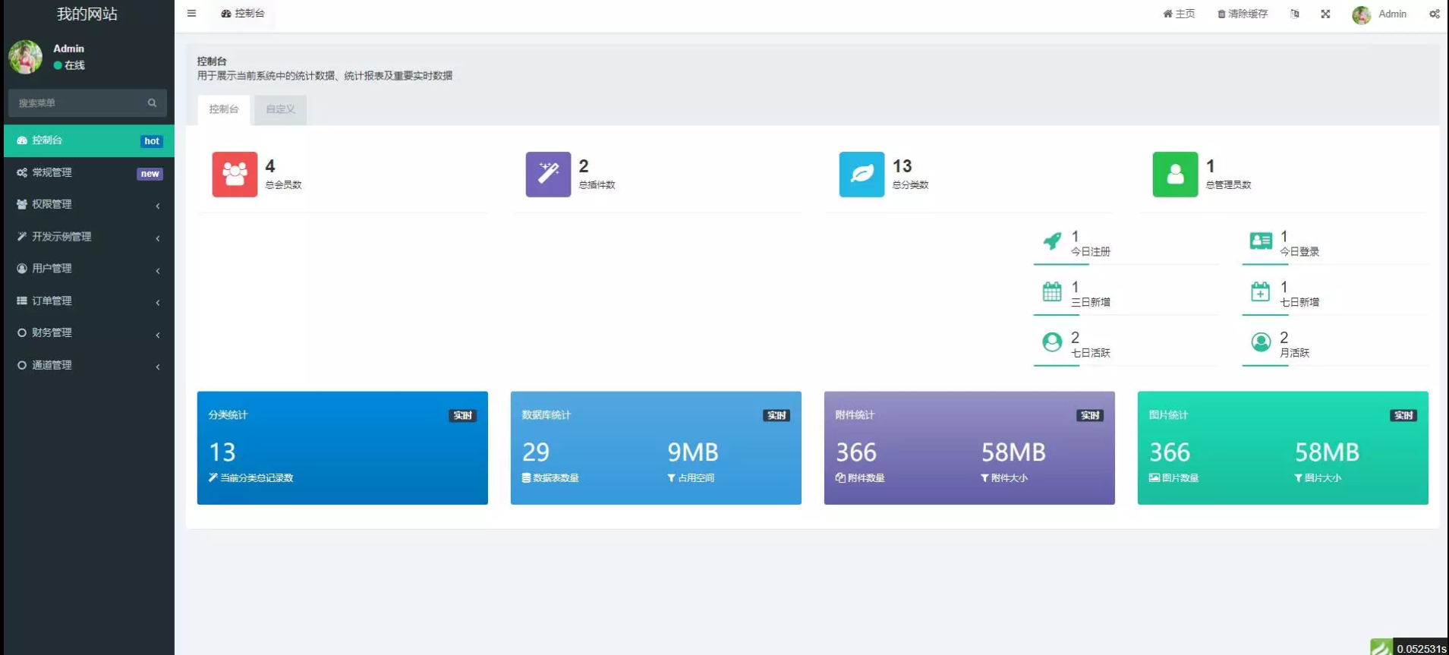
Task: Expand the 通道管理 chevron
Action: point(158,367)
